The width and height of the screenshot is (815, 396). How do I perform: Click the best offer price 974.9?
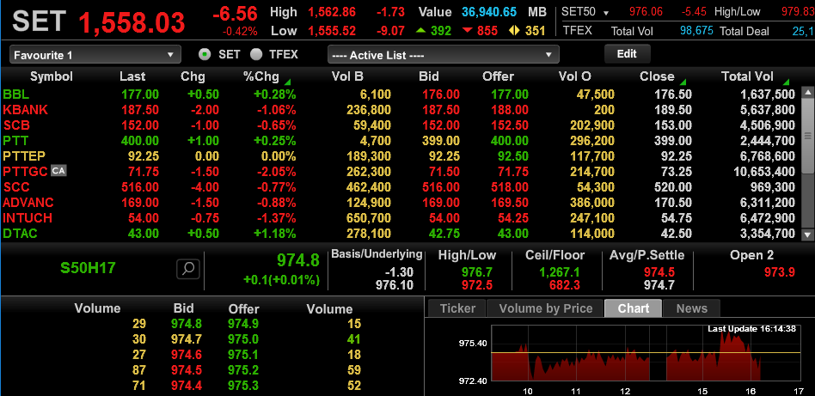(x=243, y=324)
